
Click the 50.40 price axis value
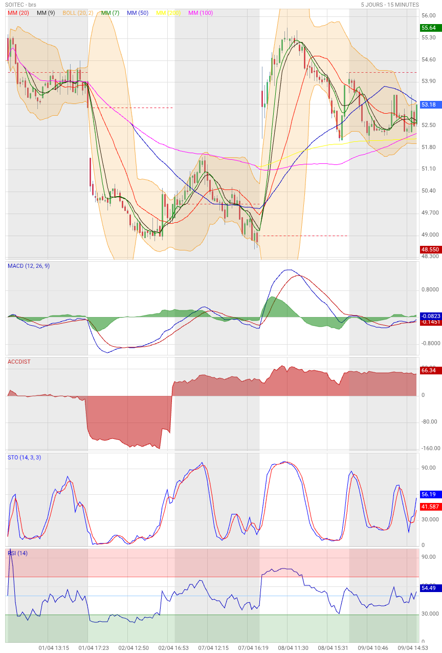coord(429,191)
